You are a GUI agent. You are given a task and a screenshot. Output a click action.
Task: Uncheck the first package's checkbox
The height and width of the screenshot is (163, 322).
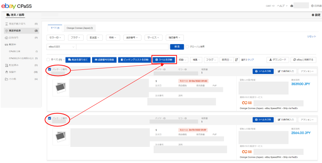pos(50,69)
